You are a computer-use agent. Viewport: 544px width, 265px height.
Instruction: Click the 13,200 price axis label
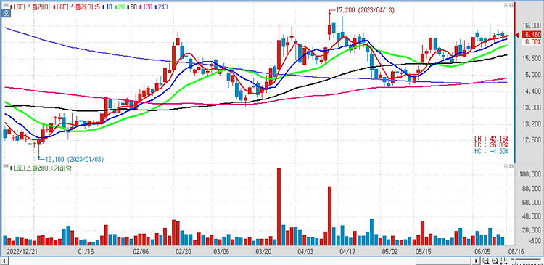pyautogui.click(x=532, y=124)
